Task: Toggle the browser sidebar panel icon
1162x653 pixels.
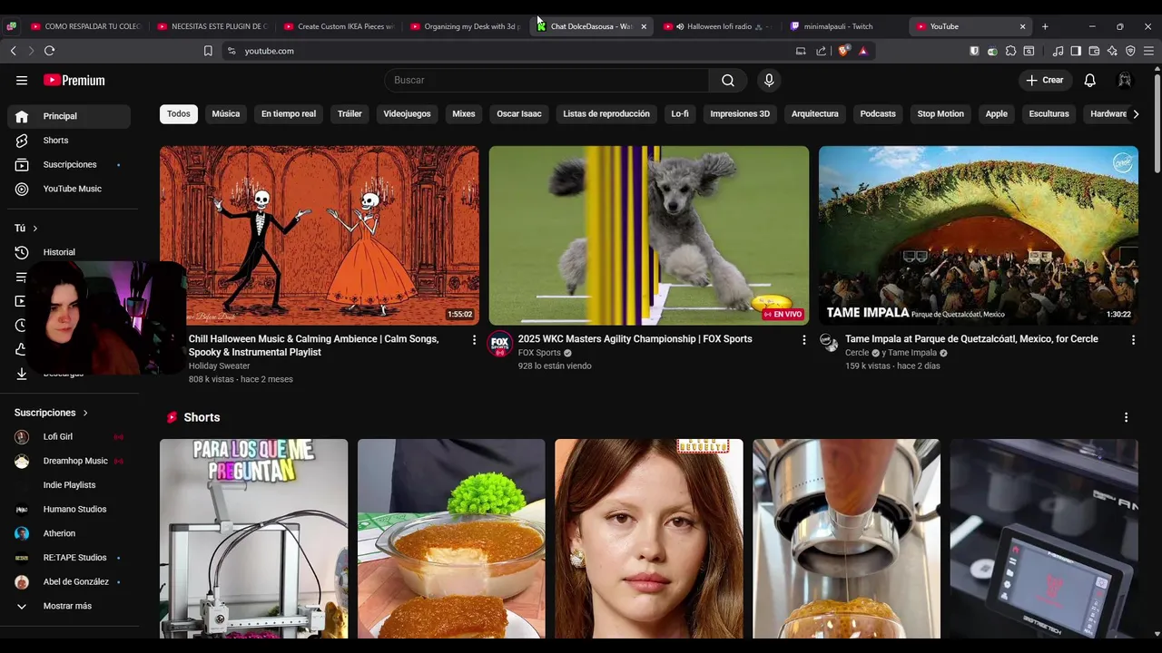Action: tap(1076, 51)
